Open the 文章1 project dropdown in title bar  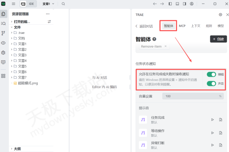click(x=48, y=4)
